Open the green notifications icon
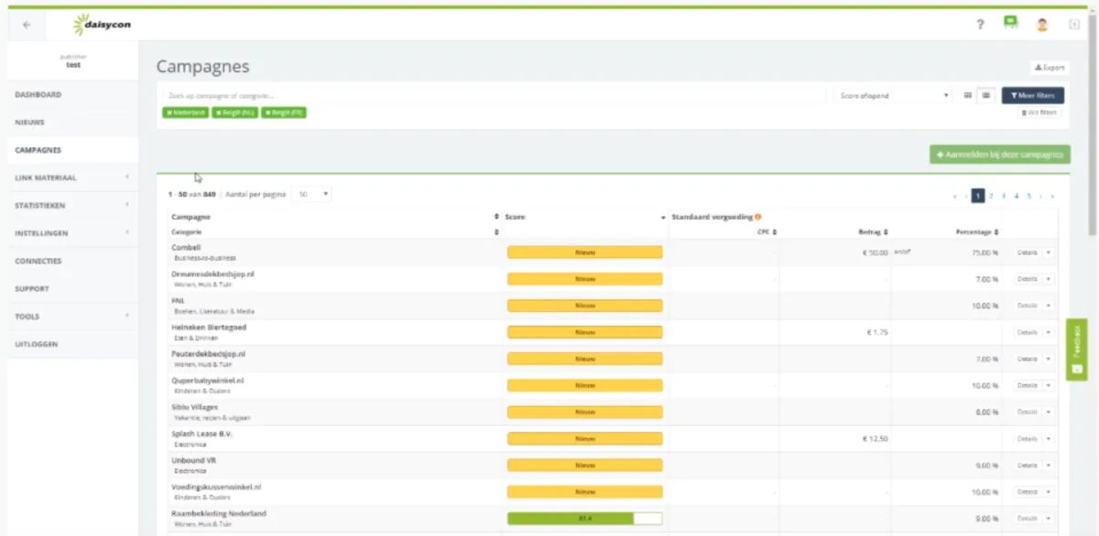Screen dimensions: 1099x536 (1010, 23)
